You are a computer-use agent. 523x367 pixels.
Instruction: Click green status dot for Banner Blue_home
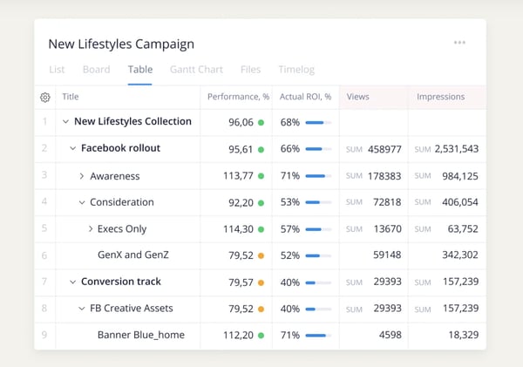(x=261, y=336)
